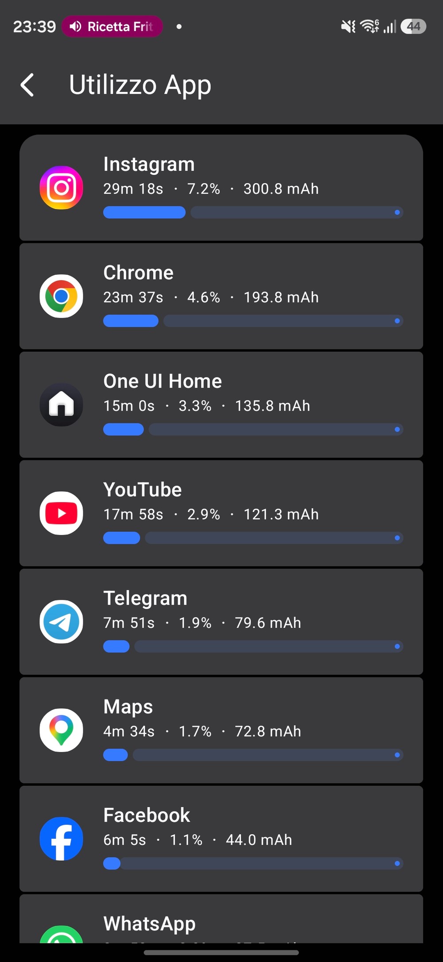Tap the One UI Home icon
Viewport: 443px width, 962px height.
[61, 405]
